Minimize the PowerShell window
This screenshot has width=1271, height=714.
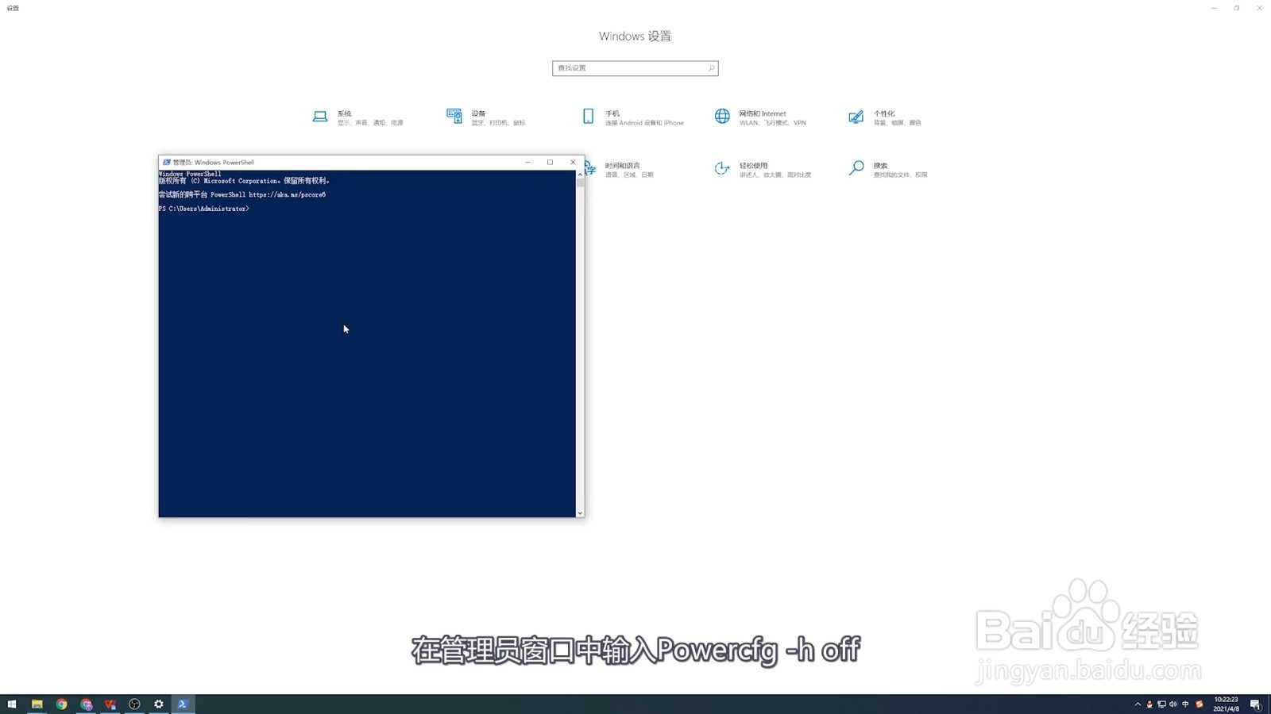pos(527,162)
